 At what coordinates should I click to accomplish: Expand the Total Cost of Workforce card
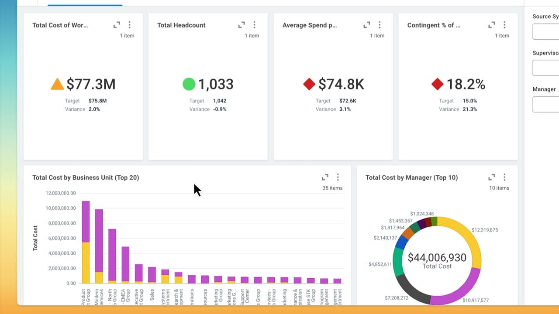pyautogui.click(x=117, y=25)
